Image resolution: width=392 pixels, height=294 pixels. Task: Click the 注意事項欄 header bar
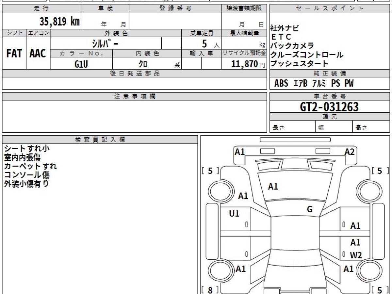[x=135, y=96]
